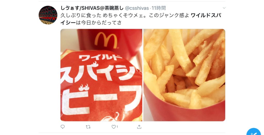
Task: Click the bold ワイルドスパ keyword on first line
Action: (206, 15)
